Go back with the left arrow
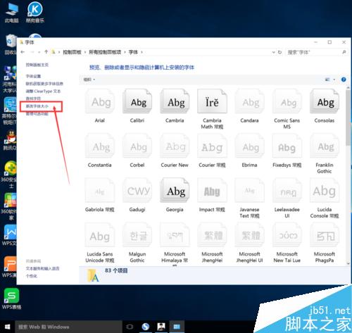 coord(23,52)
